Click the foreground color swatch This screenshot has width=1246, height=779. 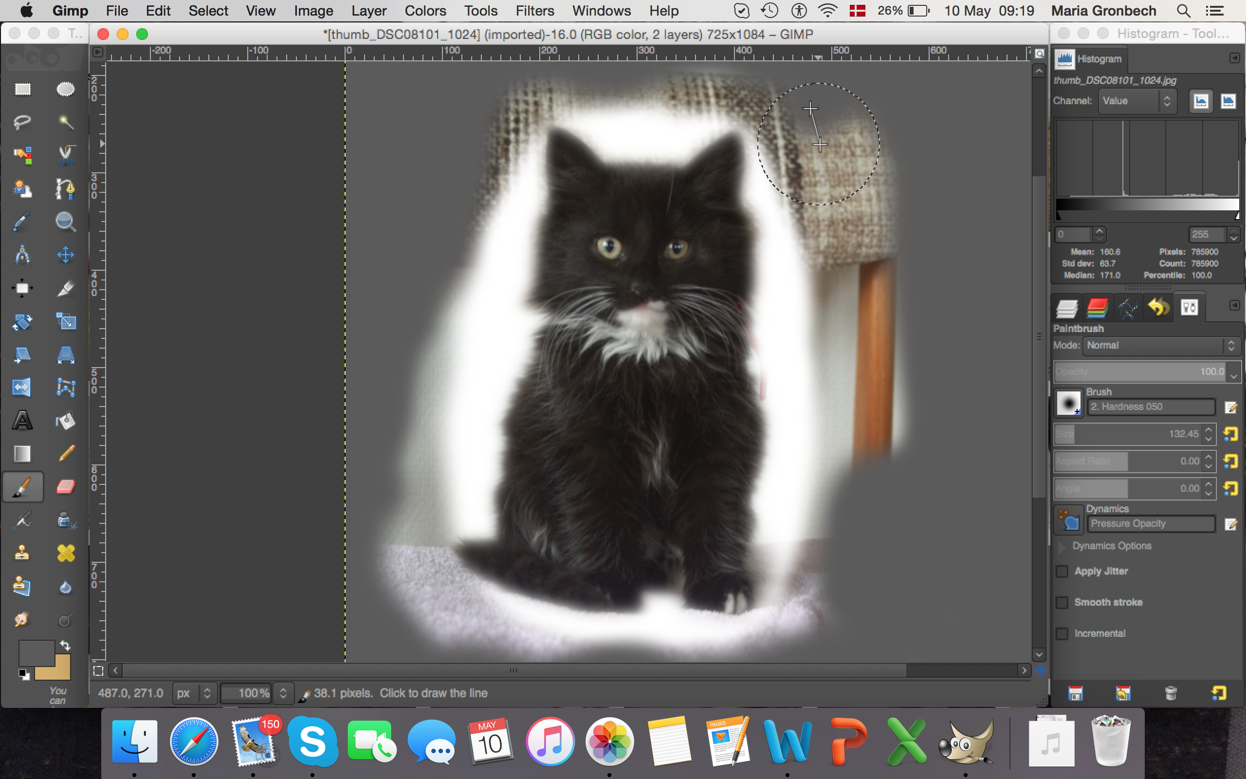(x=35, y=652)
